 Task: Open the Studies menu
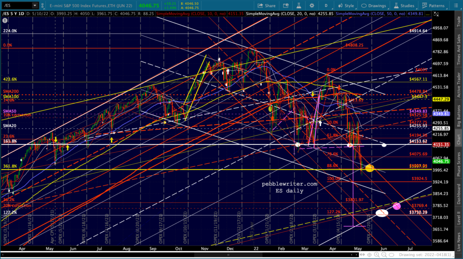(404, 5)
